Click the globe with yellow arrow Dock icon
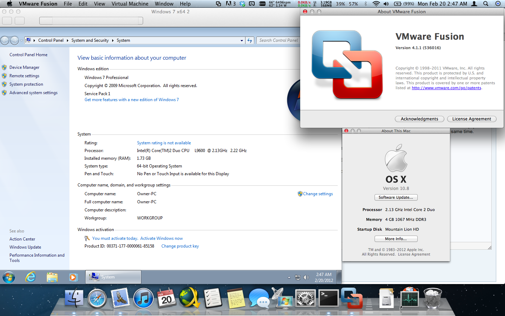The width and height of the screenshot is (505, 316). pyautogui.click(x=189, y=298)
